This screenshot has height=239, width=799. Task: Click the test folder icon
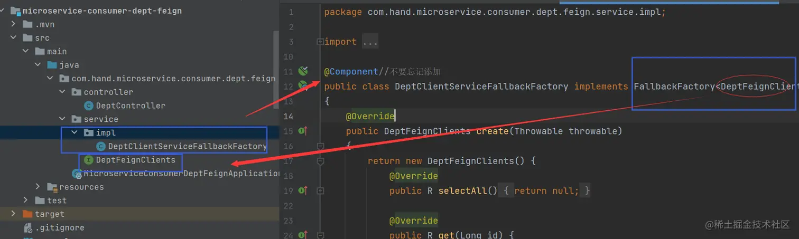pyautogui.click(x=40, y=200)
